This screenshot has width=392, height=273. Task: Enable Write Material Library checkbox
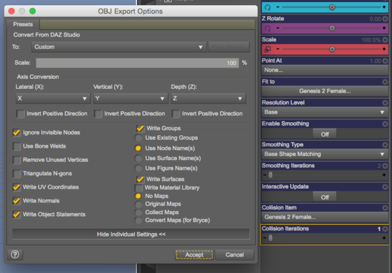139,187
